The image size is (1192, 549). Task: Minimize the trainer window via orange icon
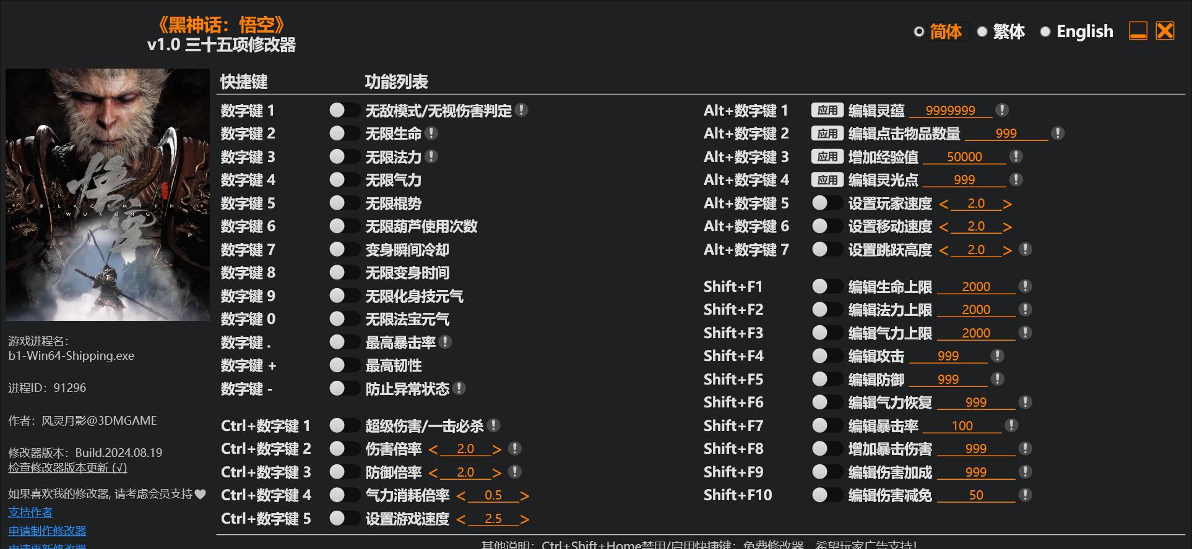[x=1138, y=31]
